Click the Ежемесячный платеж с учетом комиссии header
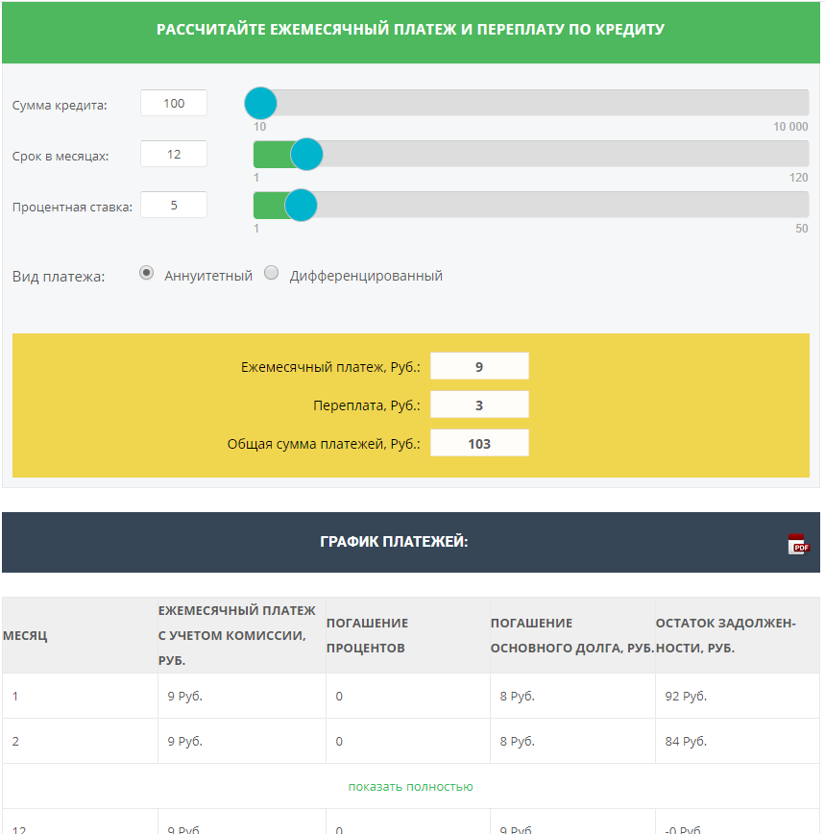Screen dimensions: 825x834 click(237, 635)
